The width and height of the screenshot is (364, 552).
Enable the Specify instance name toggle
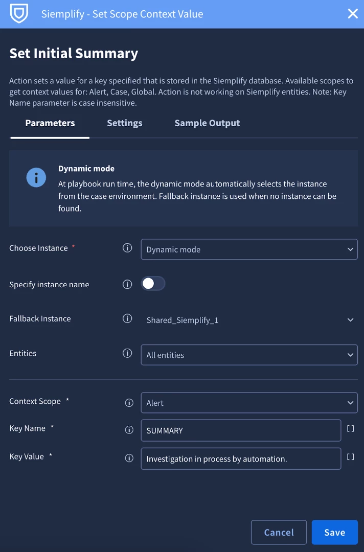[x=153, y=283]
